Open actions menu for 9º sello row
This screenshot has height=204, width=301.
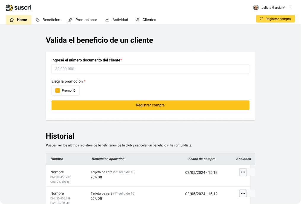tap(243, 172)
